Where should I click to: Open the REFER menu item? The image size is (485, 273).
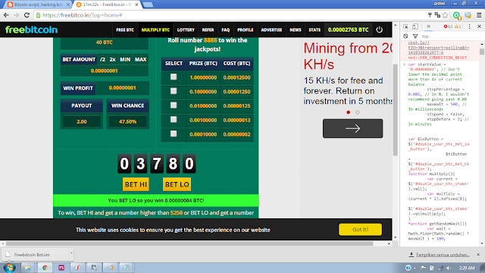pyautogui.click(x=208, y=30)
